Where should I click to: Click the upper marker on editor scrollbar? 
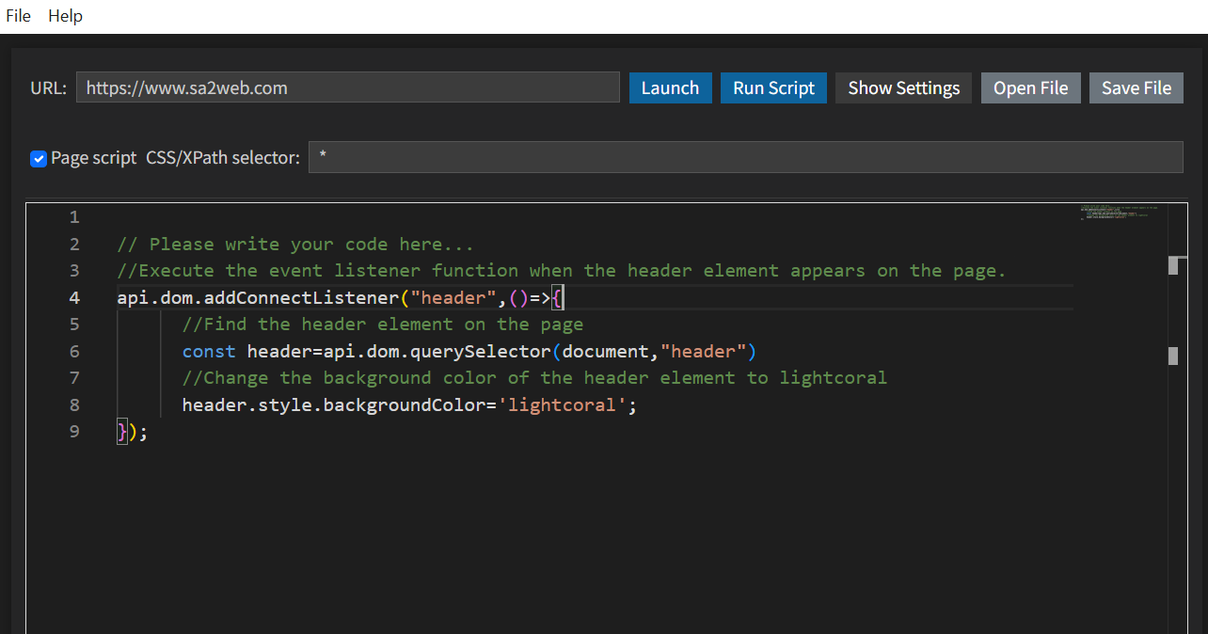click(x=1173, y=265)
